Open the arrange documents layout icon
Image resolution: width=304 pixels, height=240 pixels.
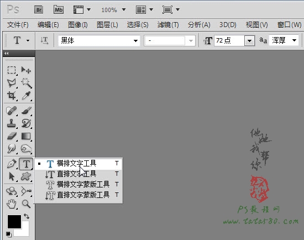141,9
